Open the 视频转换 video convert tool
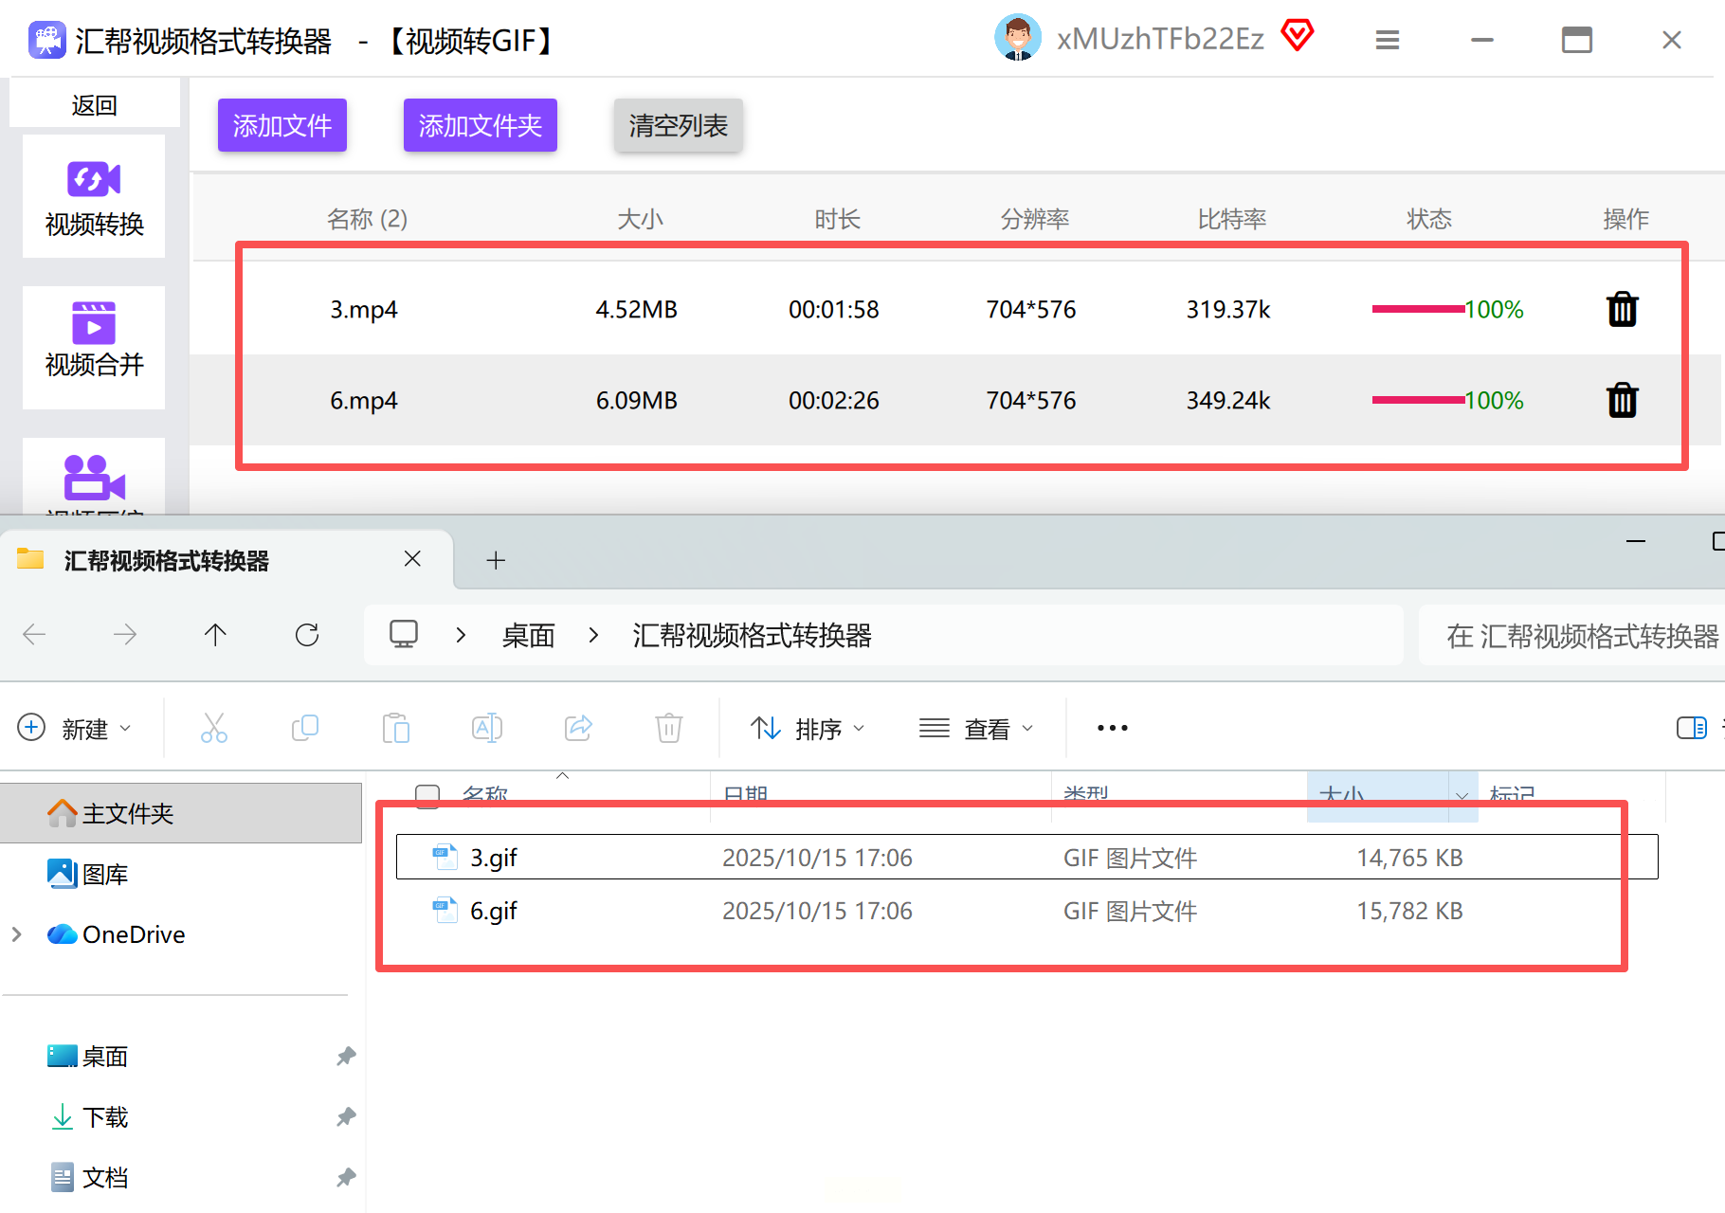 94,197
